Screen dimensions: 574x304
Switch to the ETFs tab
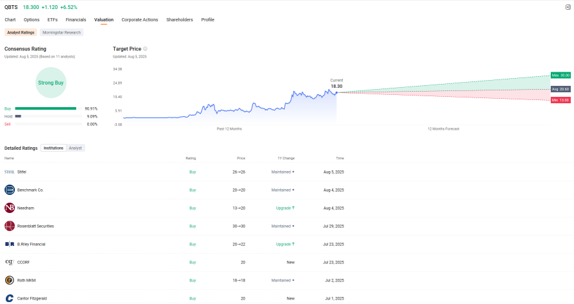click(52, 20)
